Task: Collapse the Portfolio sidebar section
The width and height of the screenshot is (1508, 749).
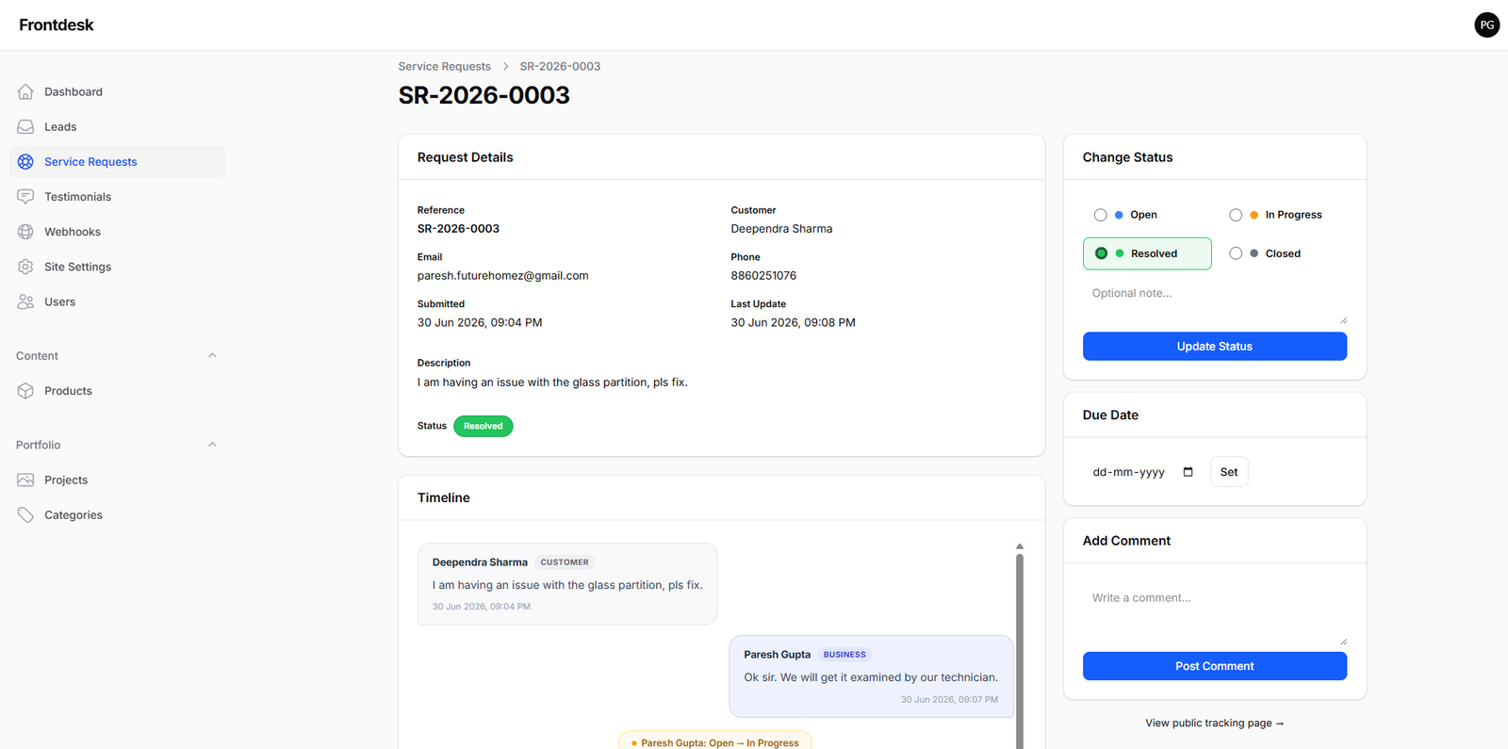Action: point(212,445)
